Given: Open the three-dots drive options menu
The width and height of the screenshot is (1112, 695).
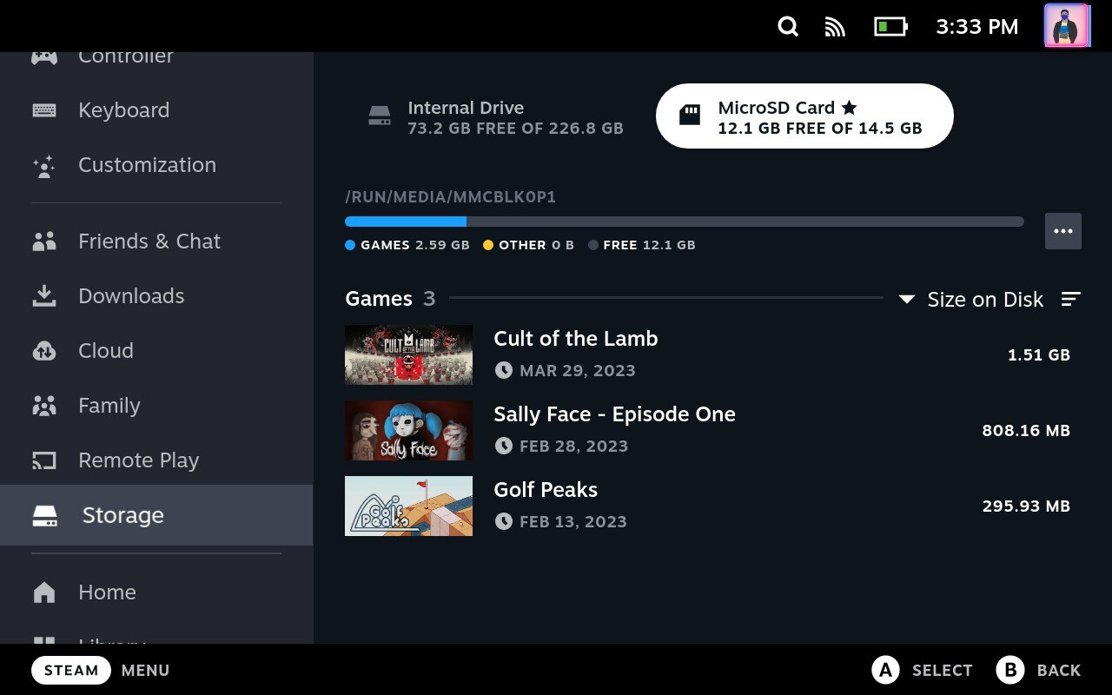Looking at the screenshot, I should 1063,231.
